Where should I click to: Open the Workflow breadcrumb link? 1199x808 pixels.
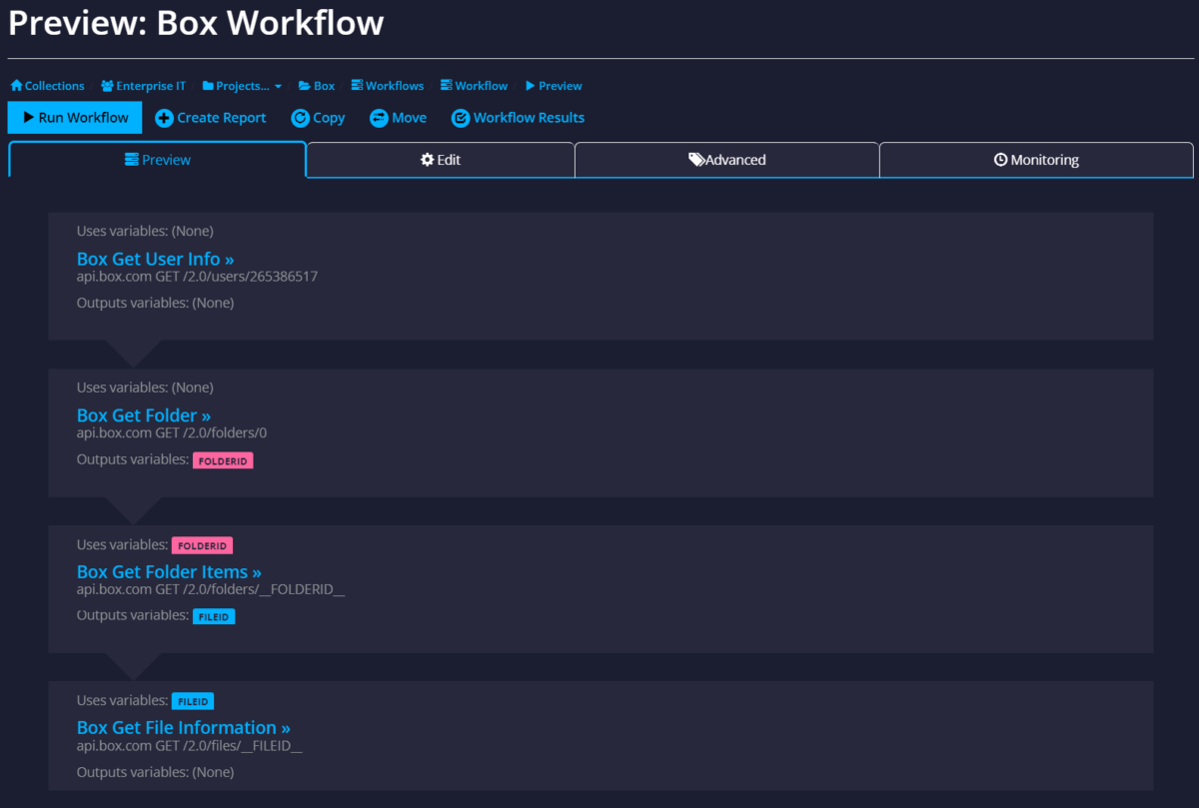(482, 86)
